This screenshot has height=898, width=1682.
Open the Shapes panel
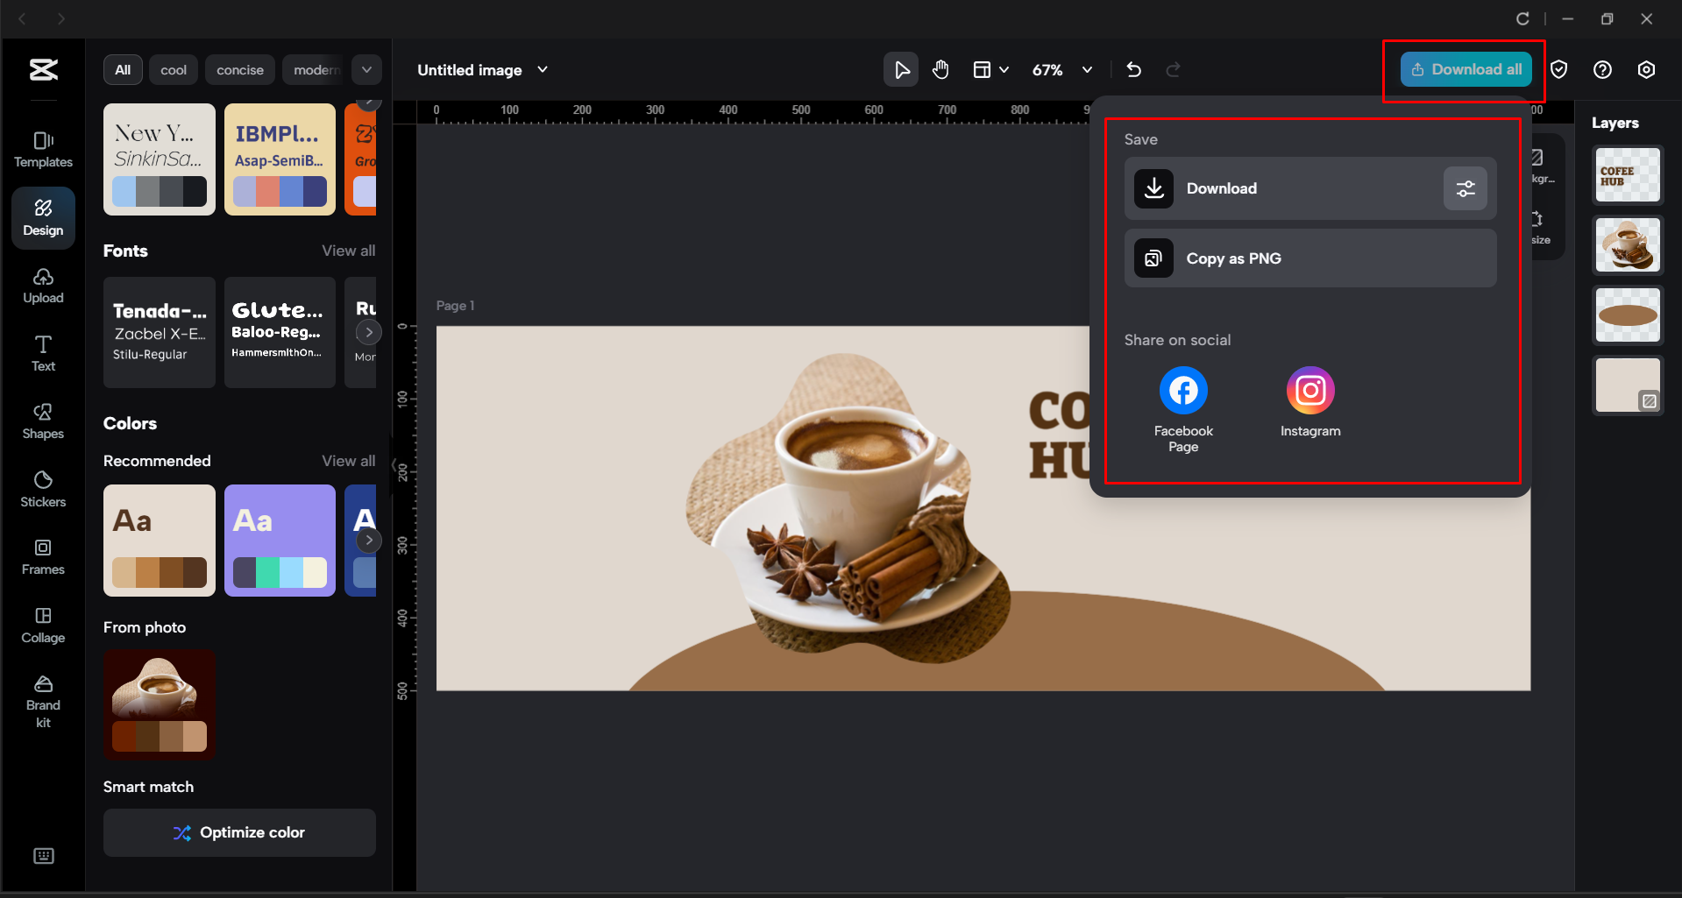pyautogui.click(x=42, y=421)
